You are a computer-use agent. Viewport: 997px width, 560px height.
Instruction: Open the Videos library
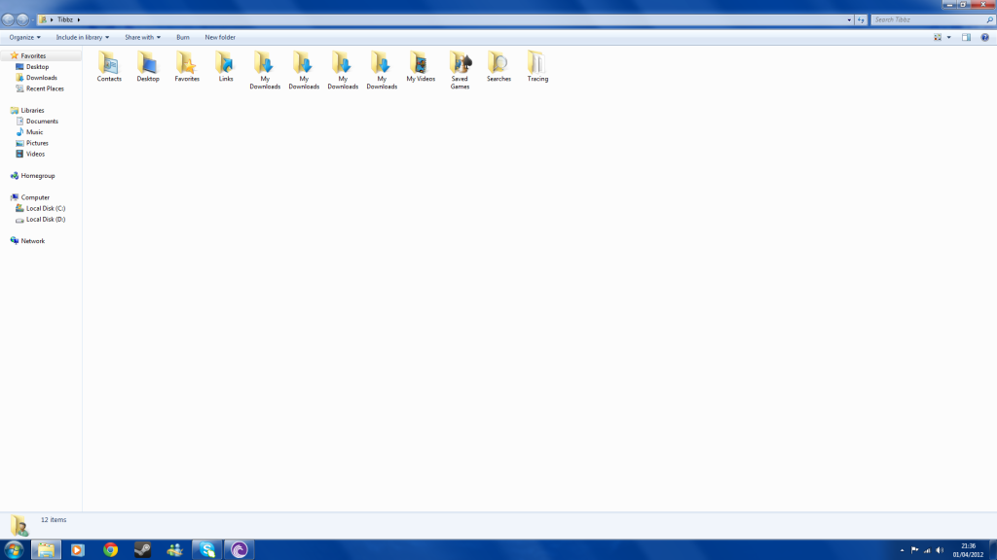(35, 154)
